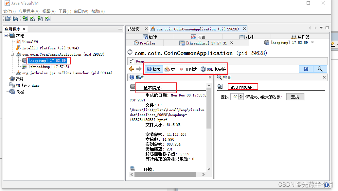Open the 监视 monitor tab
The image size is (338, 191).
coord(198,37)
